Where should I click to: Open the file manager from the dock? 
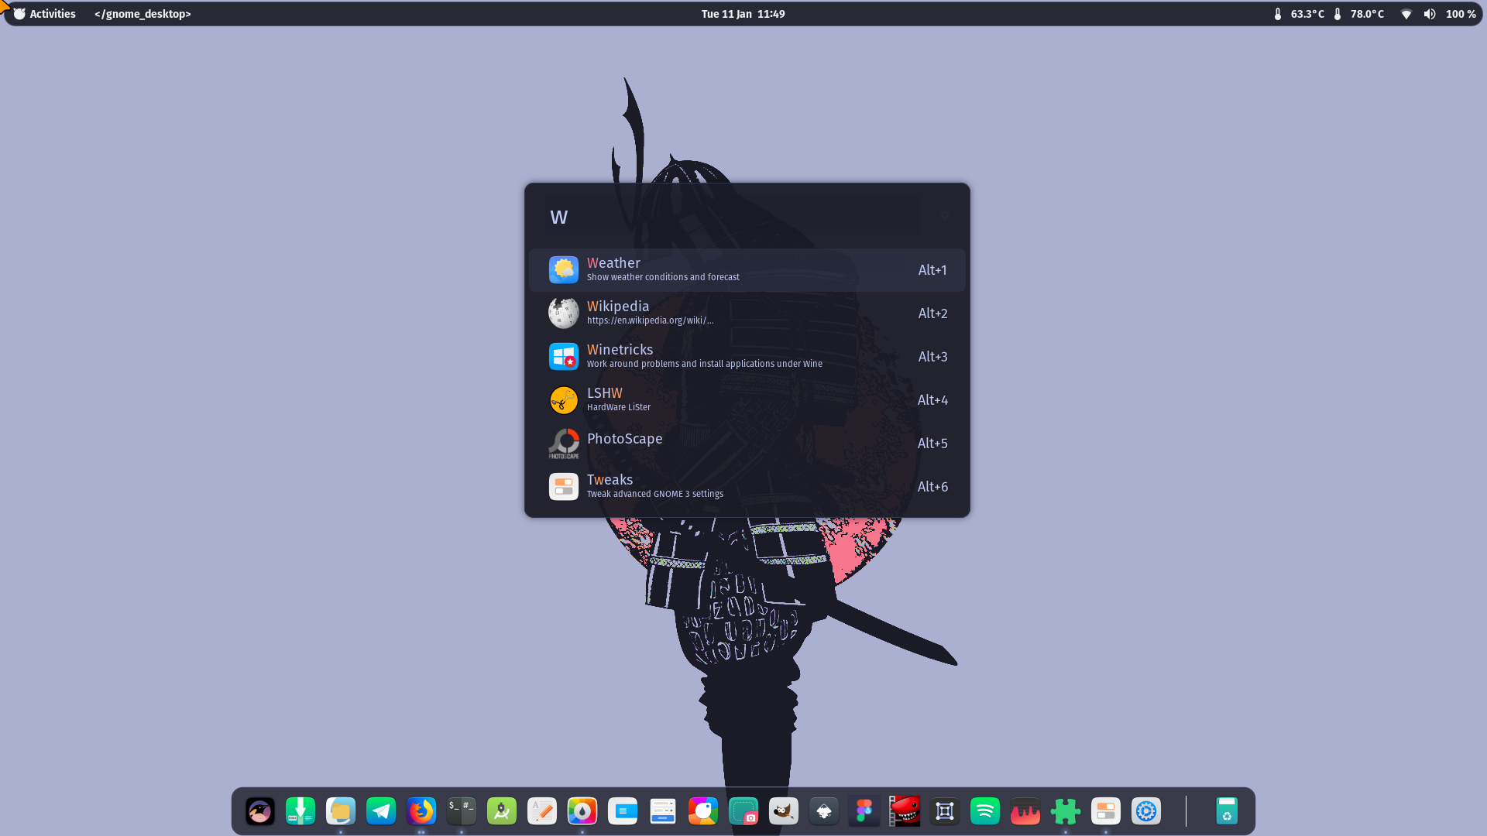pyautogui.click(x=341, y=811)
